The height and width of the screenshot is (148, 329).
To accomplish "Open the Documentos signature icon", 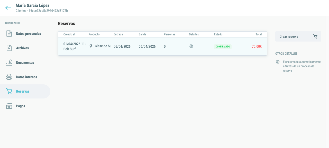I will click(x=9, y=63).
